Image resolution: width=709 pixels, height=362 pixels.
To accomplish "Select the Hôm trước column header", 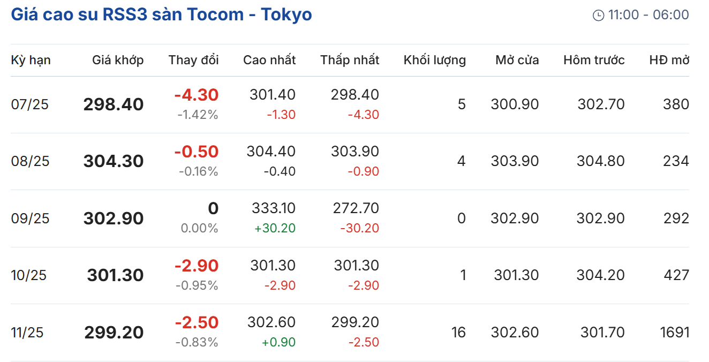I will pyautogui.click(x=594, y=60).
